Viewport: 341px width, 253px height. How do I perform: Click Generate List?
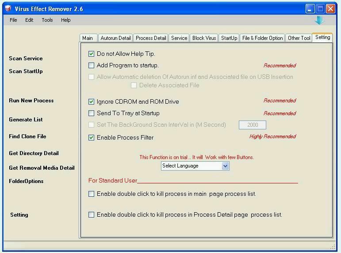pos(26,120)
